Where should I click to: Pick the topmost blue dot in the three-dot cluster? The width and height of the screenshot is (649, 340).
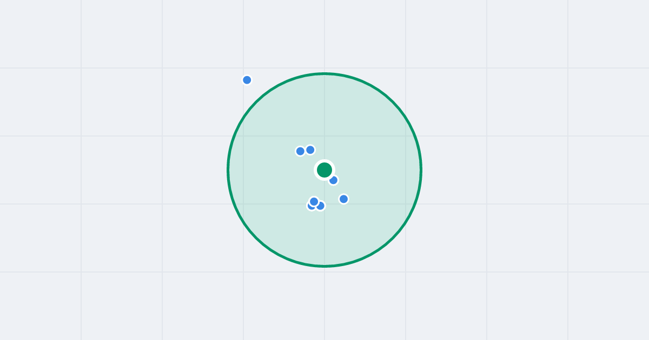coord(314,201)
